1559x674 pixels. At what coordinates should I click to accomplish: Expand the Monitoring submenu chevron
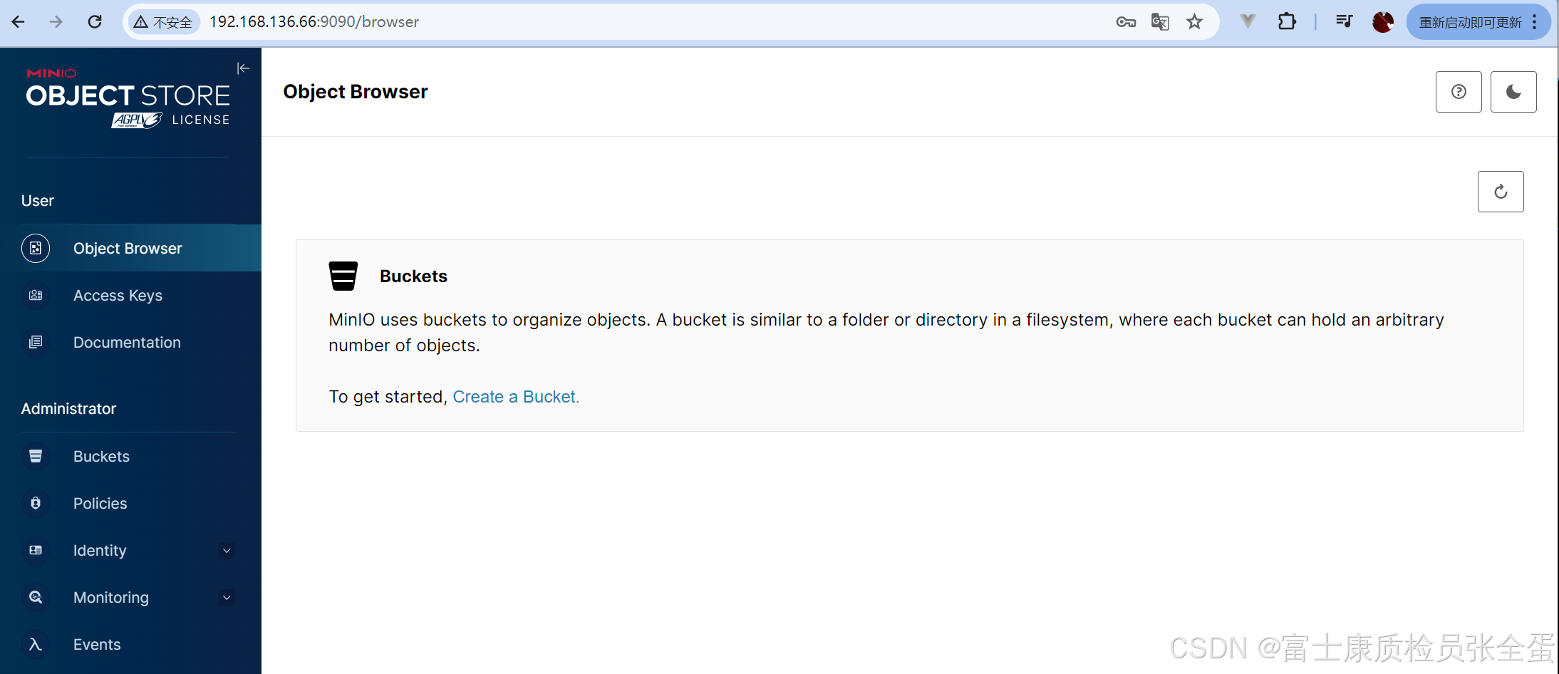[x=227, y=598]
